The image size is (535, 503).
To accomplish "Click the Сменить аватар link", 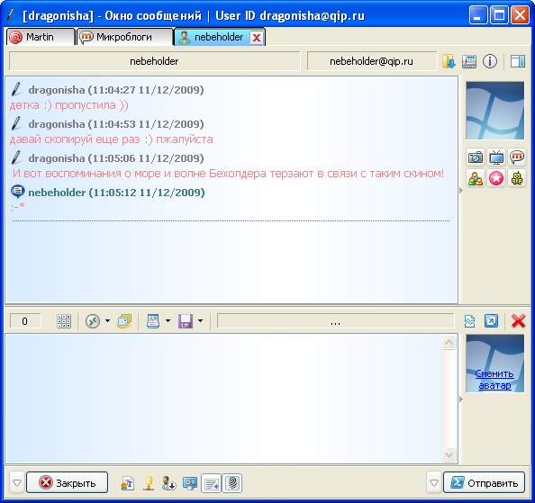I will point(494,380).
